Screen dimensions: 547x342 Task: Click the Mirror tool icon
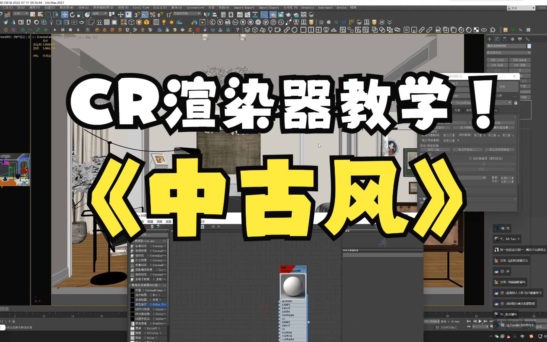(206, 15)
